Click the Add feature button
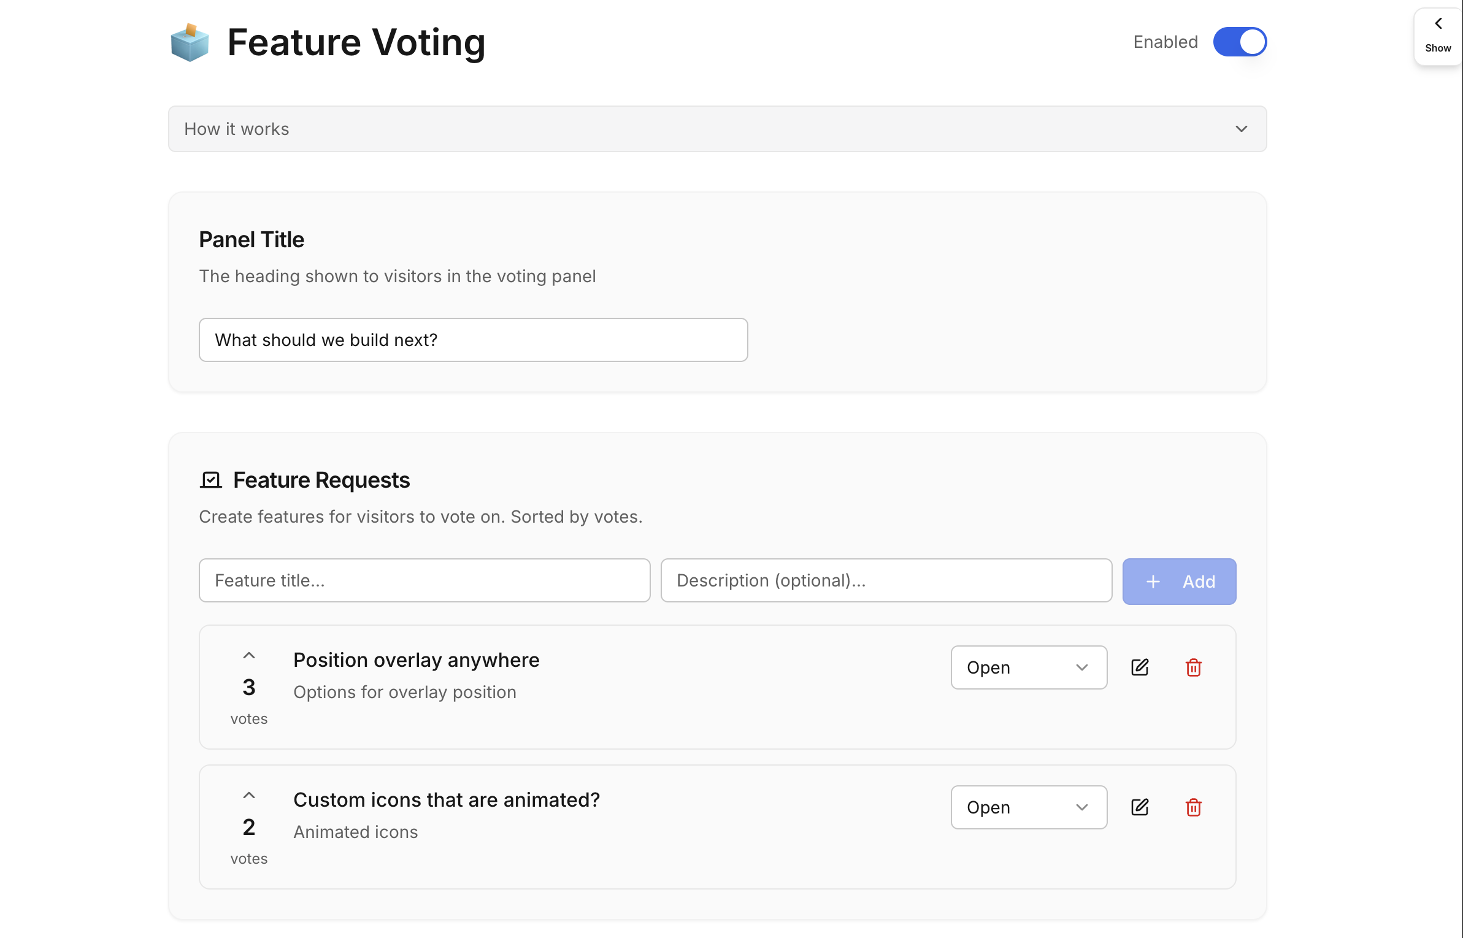 pyautogui.click(x=1179, y=582)
